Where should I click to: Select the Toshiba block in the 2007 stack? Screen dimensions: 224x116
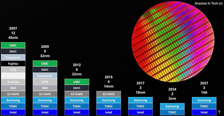[13, 82]
